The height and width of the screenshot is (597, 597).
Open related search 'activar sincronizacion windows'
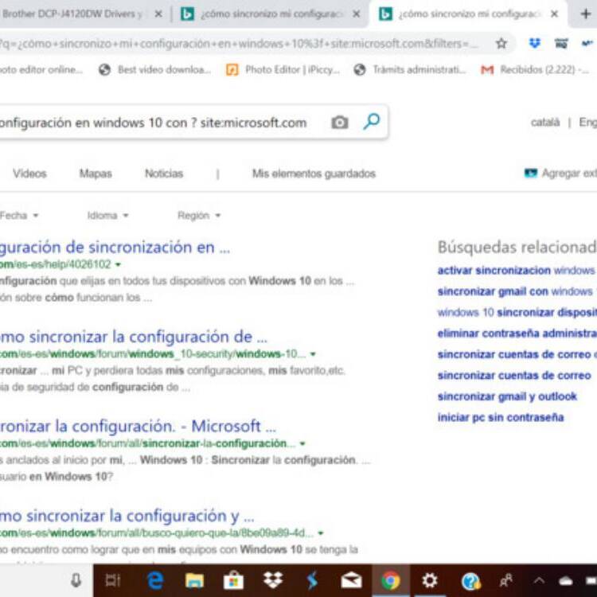517,271
